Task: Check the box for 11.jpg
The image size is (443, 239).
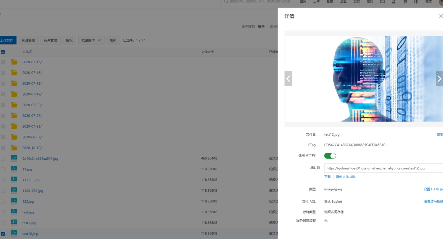Action: click(x=3, y=169)
